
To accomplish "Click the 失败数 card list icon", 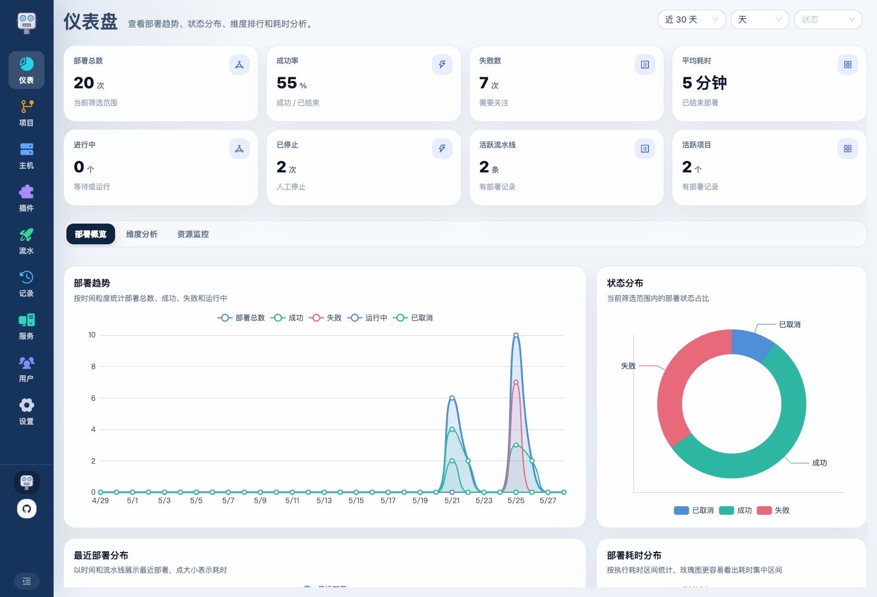I will [x=645, y=65].
